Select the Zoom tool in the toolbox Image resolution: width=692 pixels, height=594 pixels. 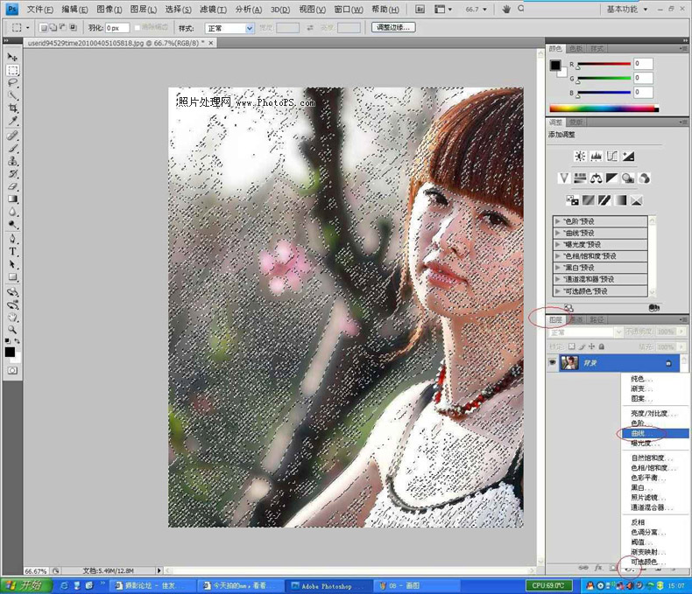[x=12, y=330]
